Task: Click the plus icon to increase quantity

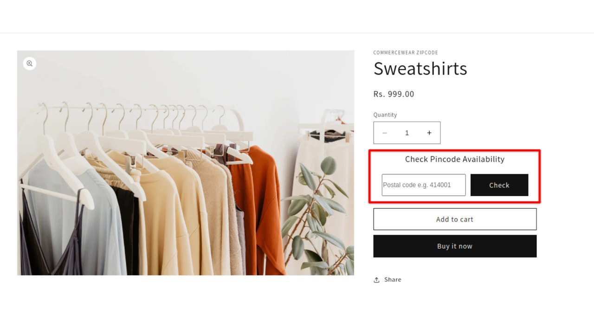Action: (x=429, y=133)
